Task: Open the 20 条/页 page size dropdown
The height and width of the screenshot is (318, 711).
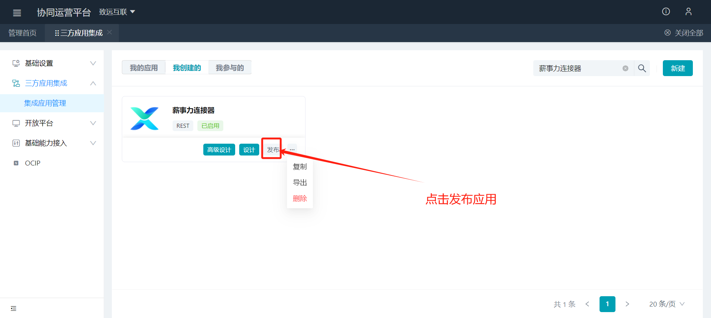Action: pyautogui.click(x=667, y=304)
